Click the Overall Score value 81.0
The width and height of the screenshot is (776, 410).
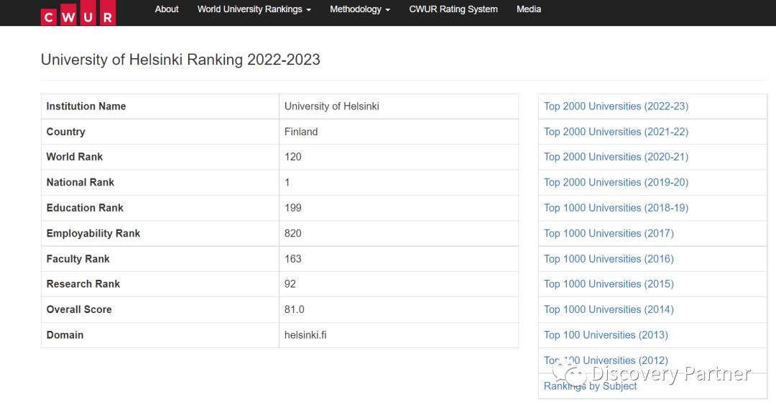(x=295, y=309)
